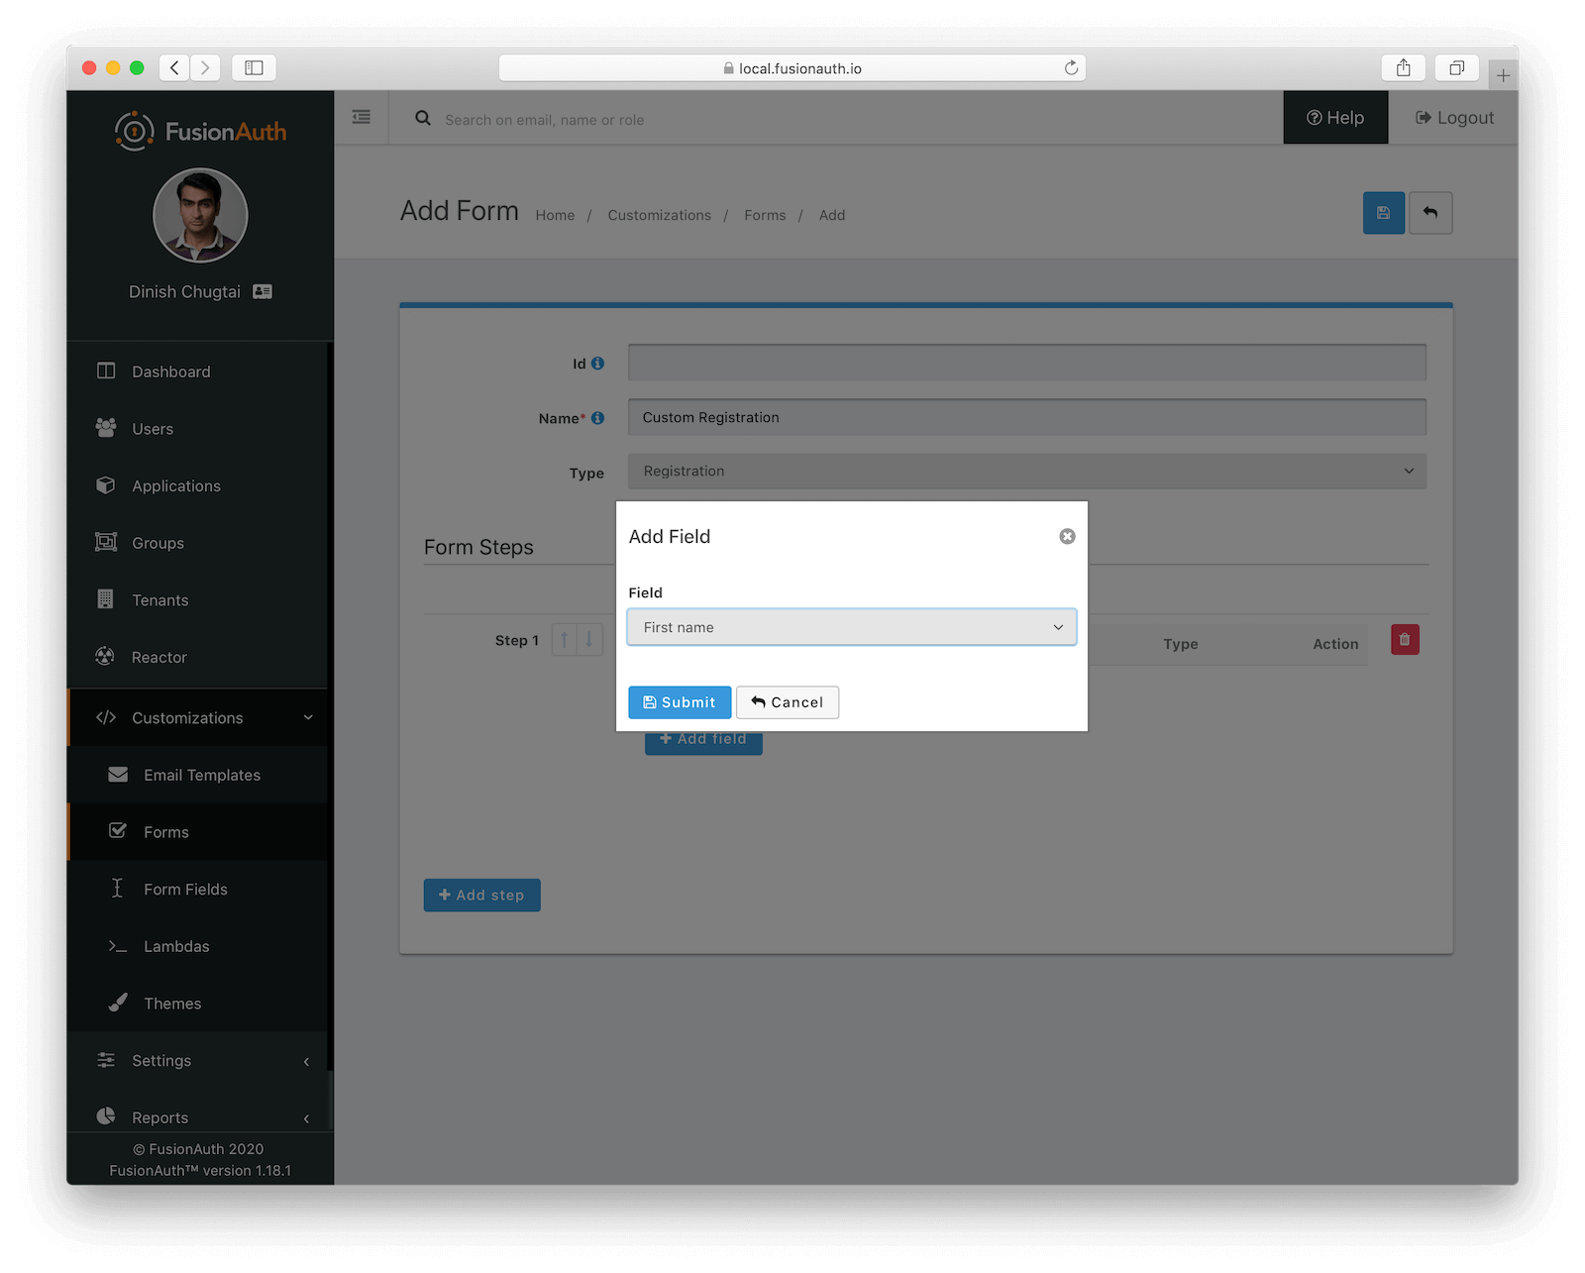Open Users in the sidebar
The image size is (1585, 1273).
(x=197, y=429)
